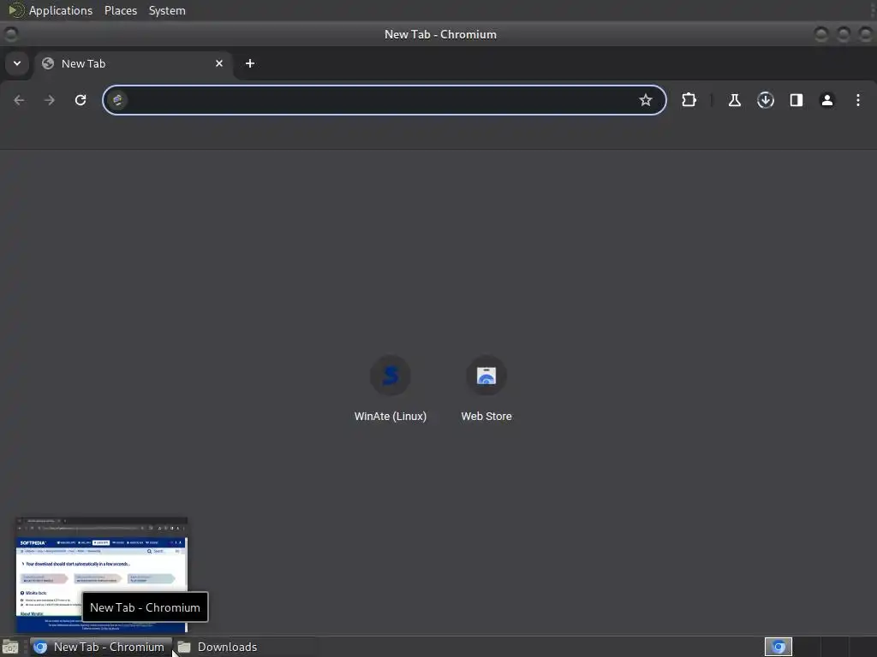
Task: Open the System menu
Action: coord(167,10)
